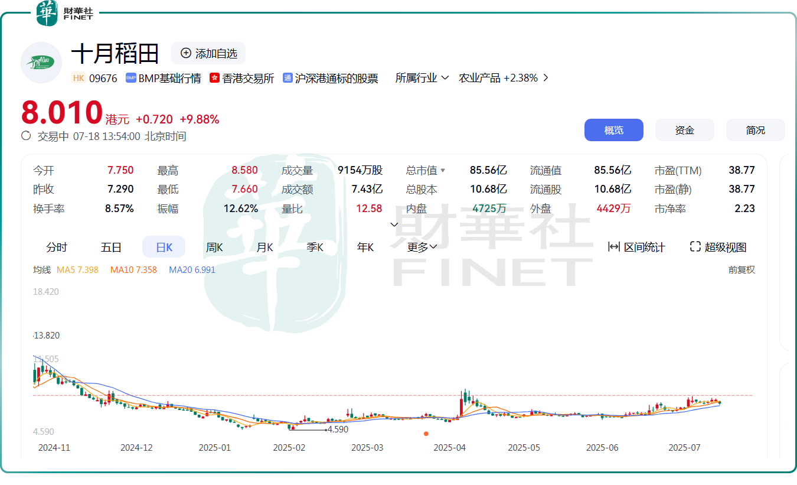Click the 区间统计 range icon
The height and width of the screenshot is (485, 797).
[614, 247]
